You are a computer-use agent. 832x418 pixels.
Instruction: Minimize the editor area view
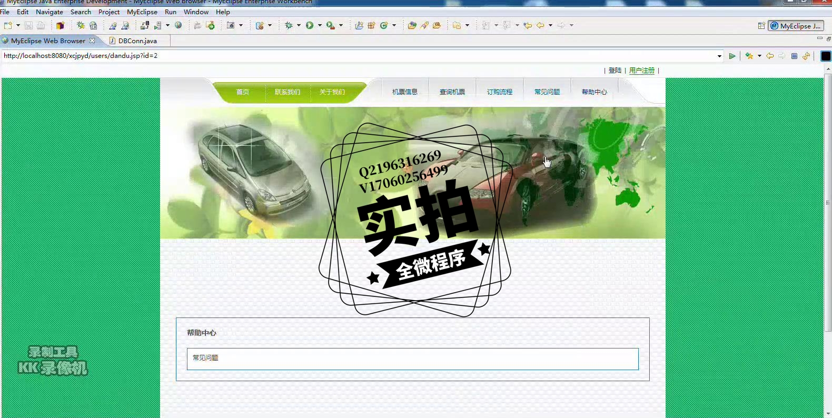(x=819, y=38)
